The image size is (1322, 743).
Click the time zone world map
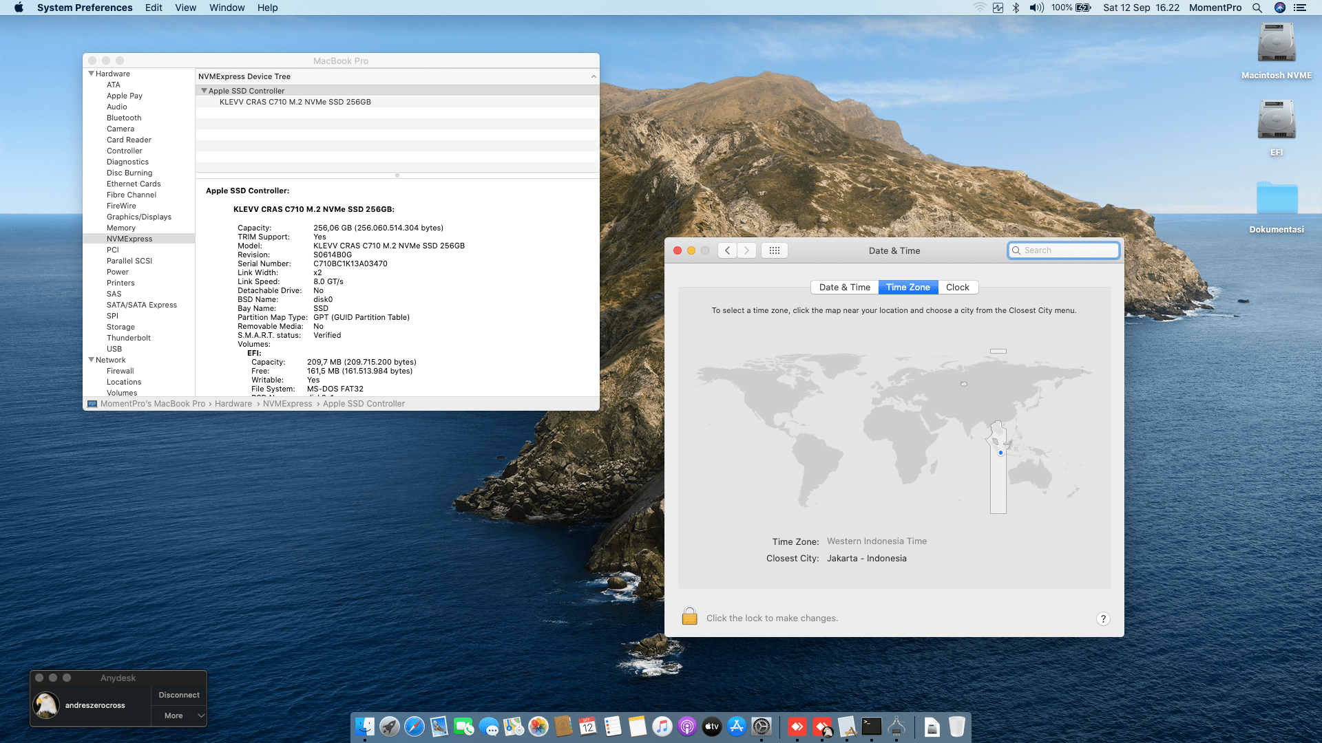coord(894,430)
